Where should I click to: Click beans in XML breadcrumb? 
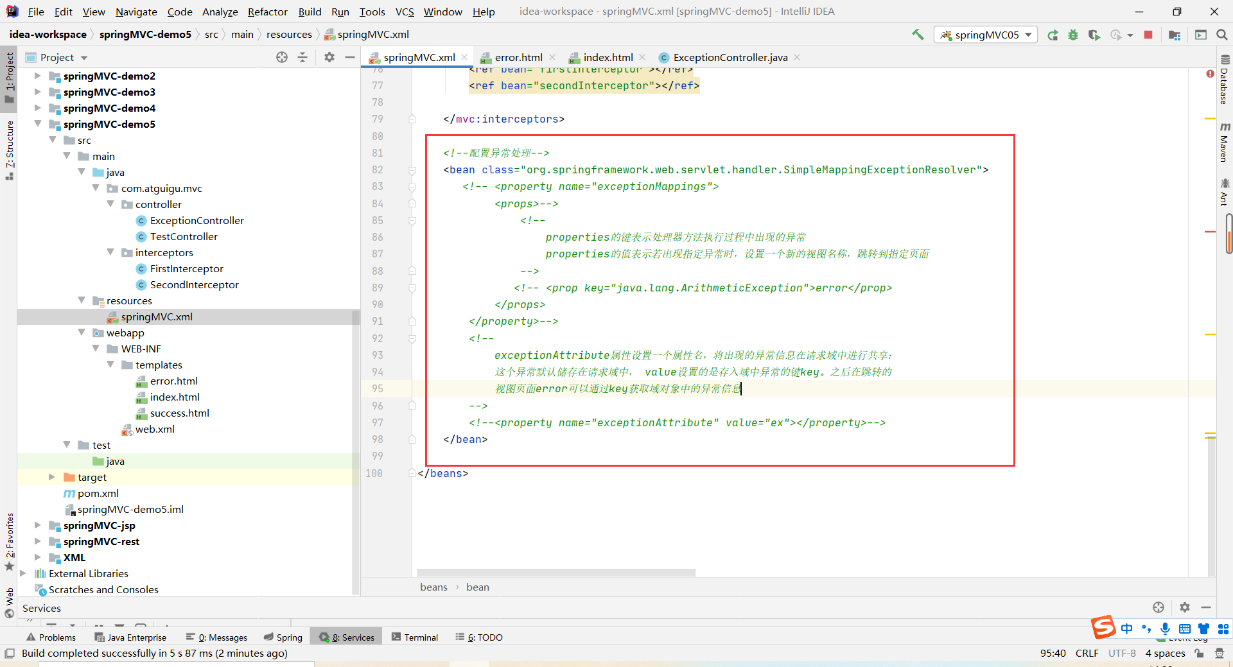pos(433,587)
